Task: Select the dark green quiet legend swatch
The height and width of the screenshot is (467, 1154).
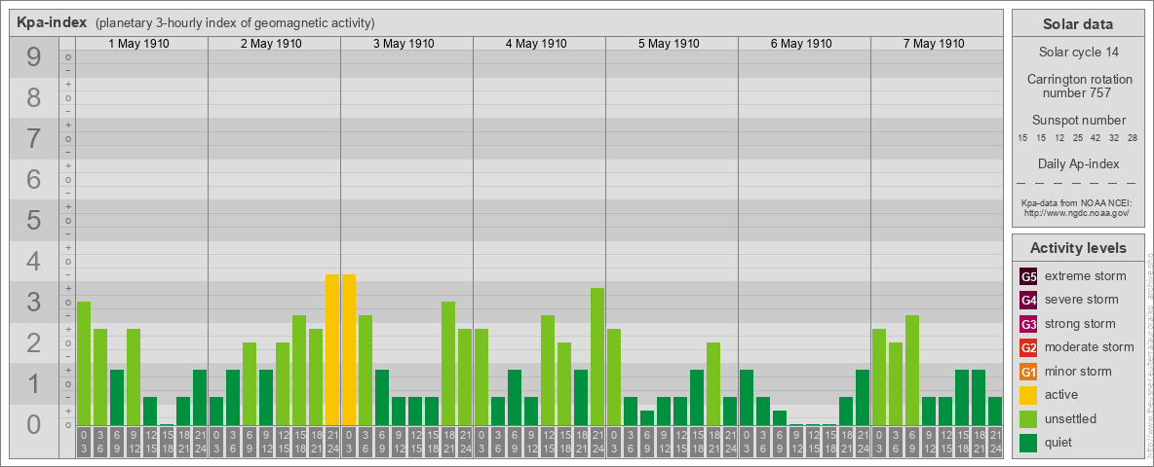Action: (x=1028, y=442)
